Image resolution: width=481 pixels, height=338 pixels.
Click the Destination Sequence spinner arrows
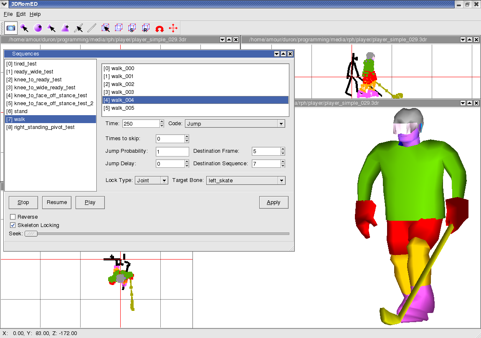tap(283, 164)
